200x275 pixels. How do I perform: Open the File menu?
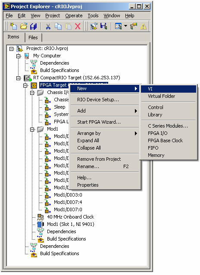click(9, 16)
